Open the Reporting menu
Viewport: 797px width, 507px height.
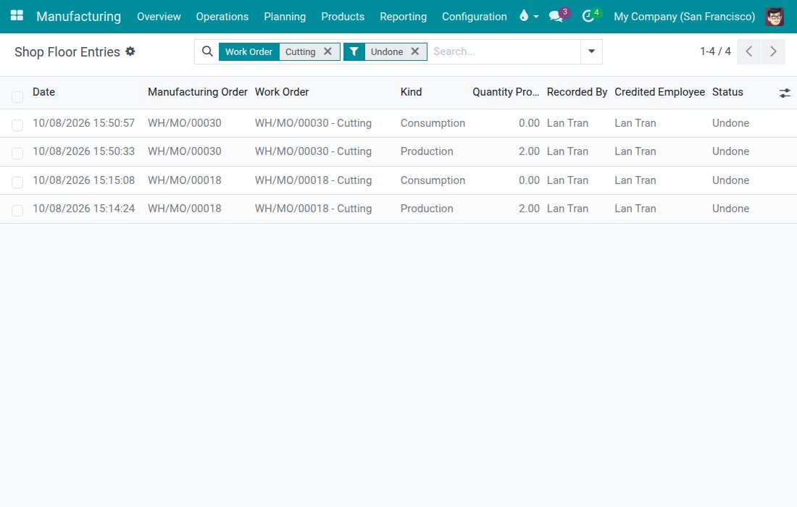403,16
